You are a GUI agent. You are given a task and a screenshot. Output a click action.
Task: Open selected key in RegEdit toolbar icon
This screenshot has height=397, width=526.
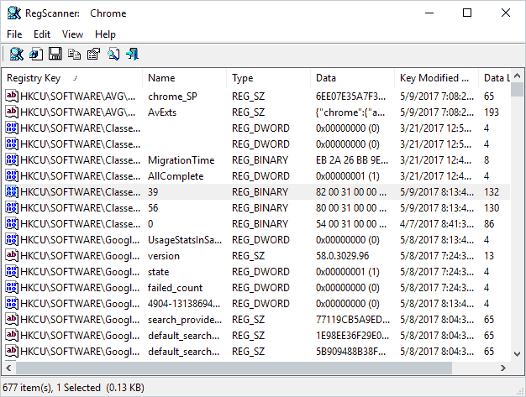pos(36,54)
